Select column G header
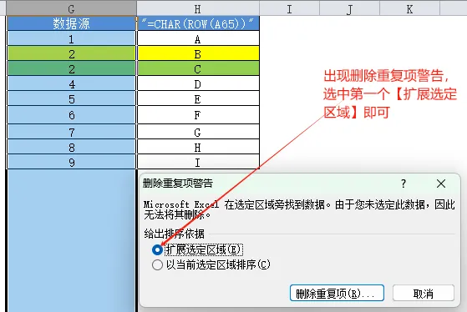 pos(71,8)
